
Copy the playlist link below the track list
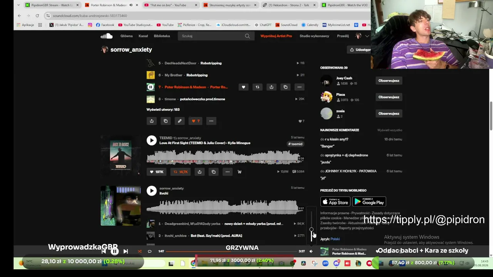click(x=166, y=121)
